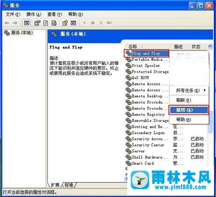216x197 pixels.
Task: Click the Refresh toolbar icon
Action: (x=46, y=23)
